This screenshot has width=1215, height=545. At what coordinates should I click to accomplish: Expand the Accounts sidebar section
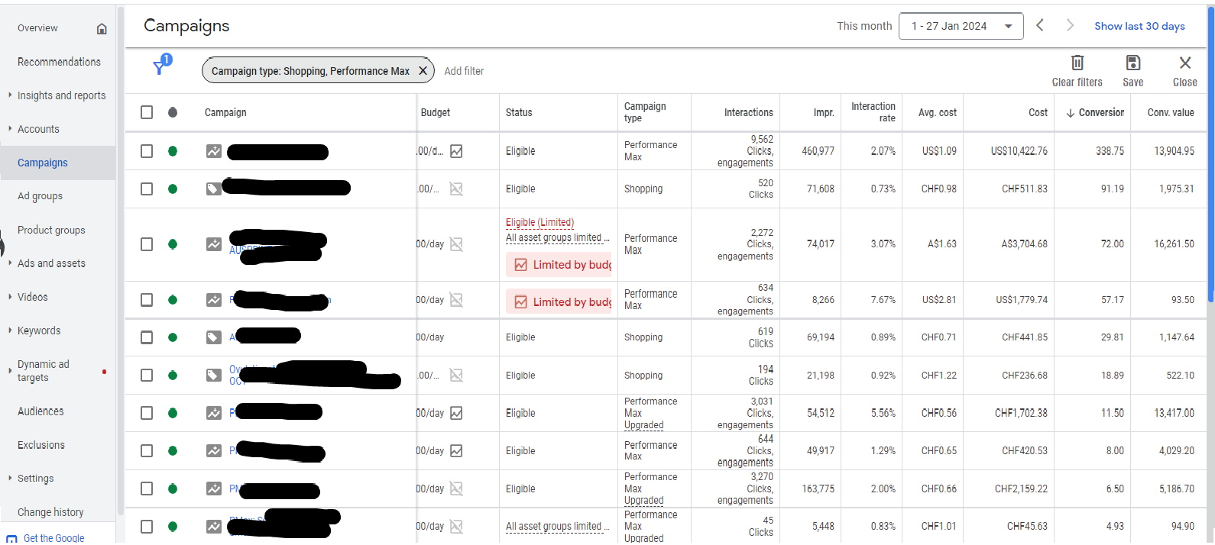coord(38,129)
